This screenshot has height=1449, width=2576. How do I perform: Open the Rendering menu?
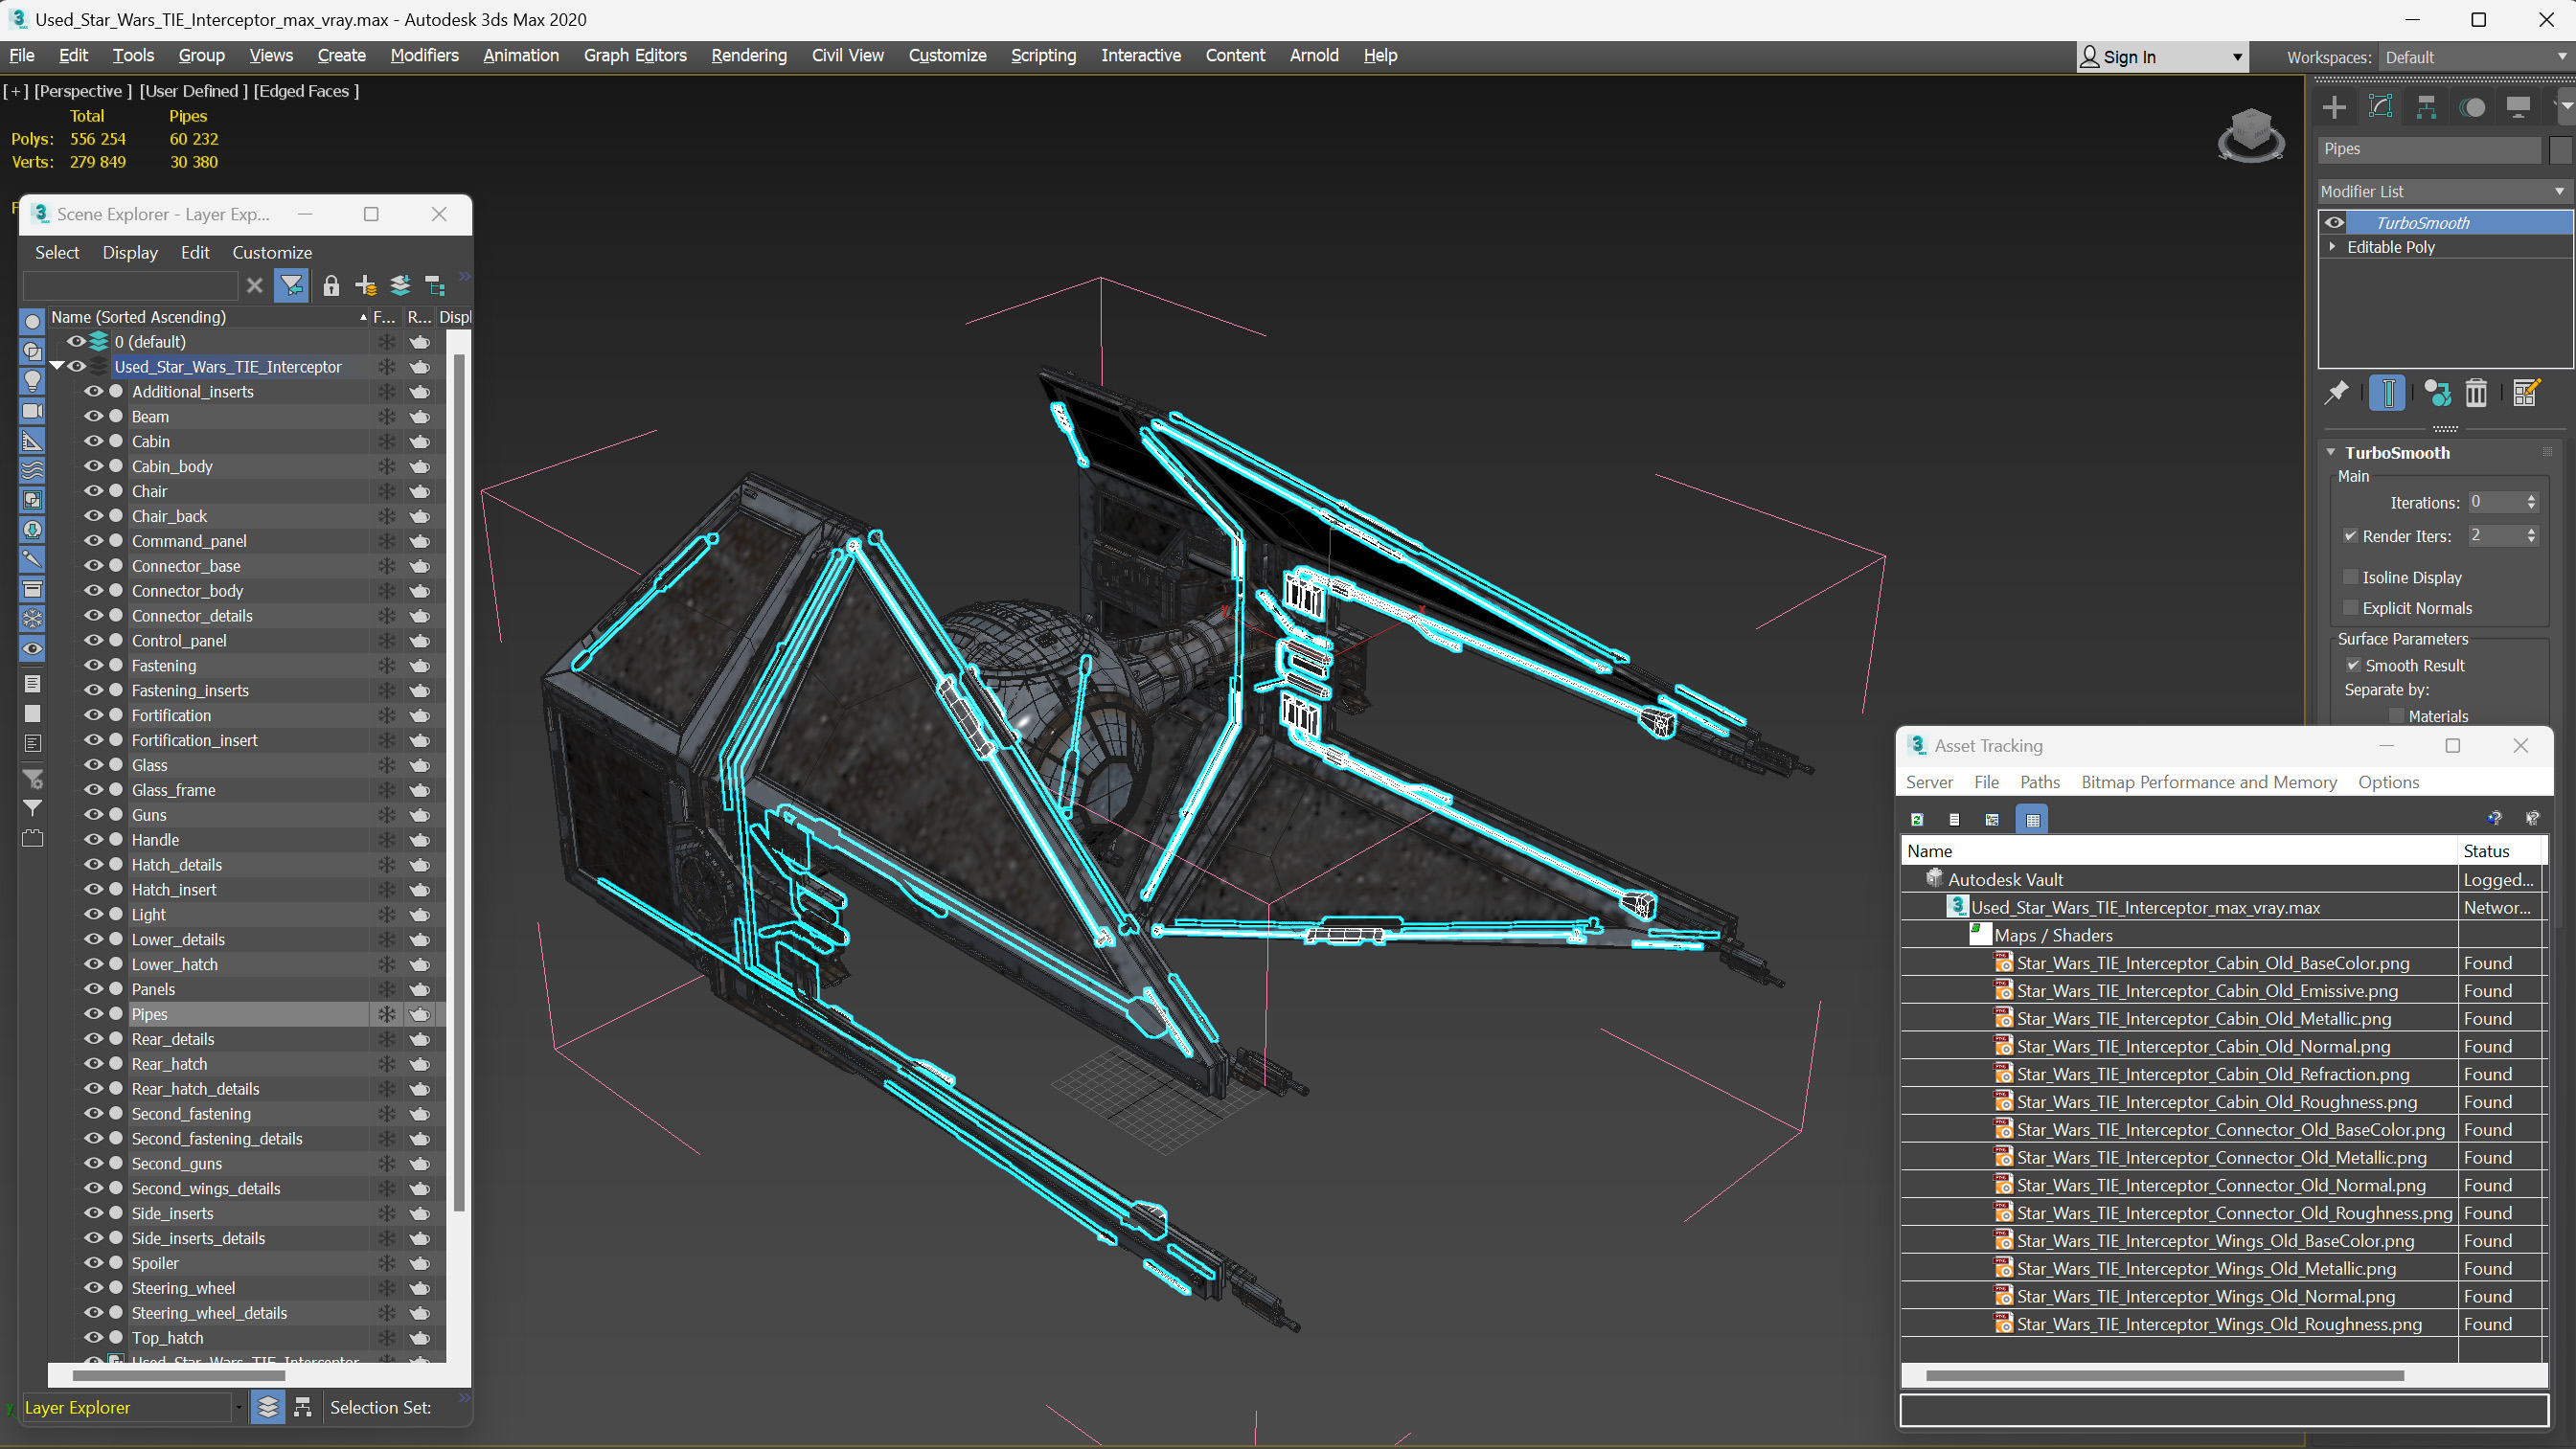point(749,55)
